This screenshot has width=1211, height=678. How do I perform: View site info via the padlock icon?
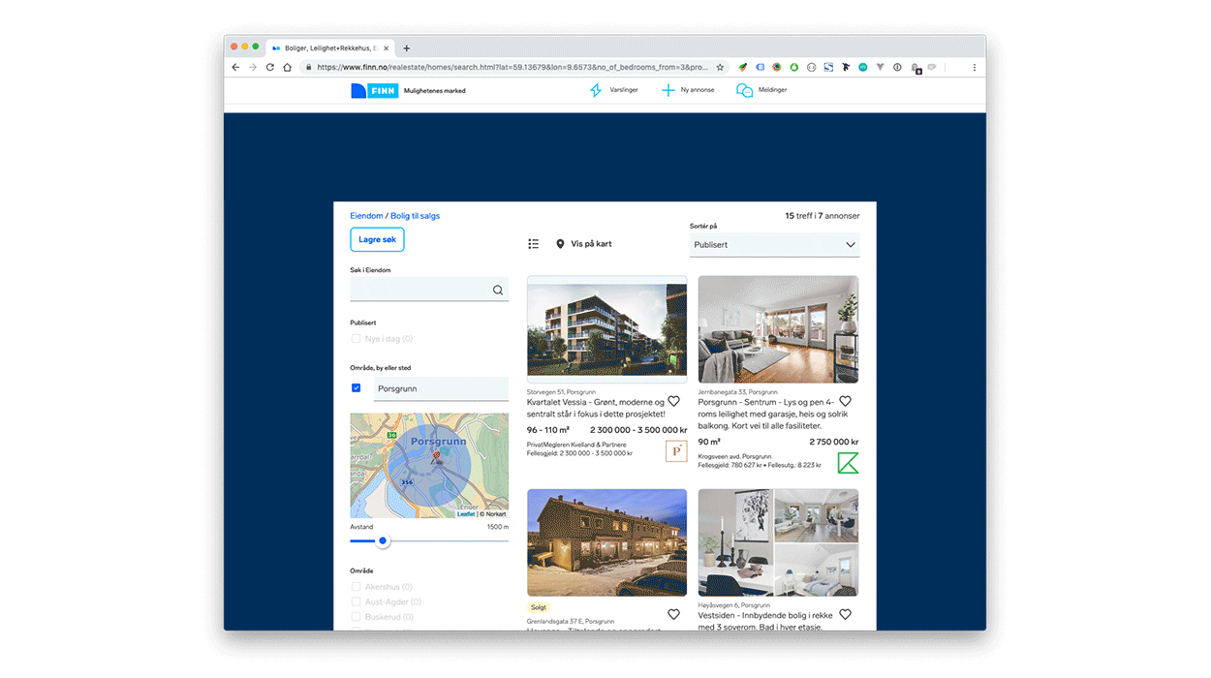pyautogui.click(x=308, y=68)
